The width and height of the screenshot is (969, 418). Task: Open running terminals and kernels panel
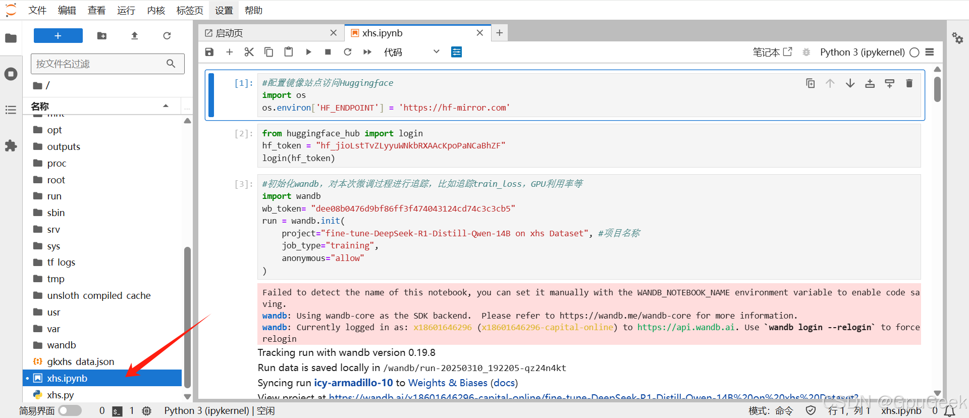11,74
